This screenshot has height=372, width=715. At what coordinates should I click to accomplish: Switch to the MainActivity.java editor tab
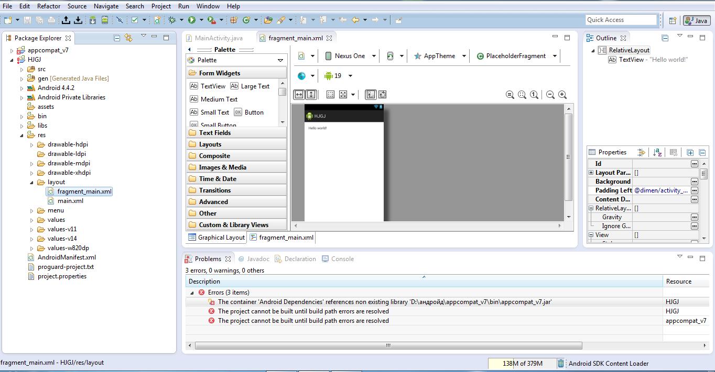(x=214, y=38)
